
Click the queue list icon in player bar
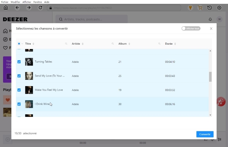click(220, 139)
